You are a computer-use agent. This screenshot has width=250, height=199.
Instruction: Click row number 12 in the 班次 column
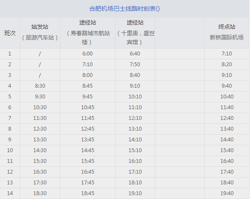pyautogui.click(x=10, y=172)
